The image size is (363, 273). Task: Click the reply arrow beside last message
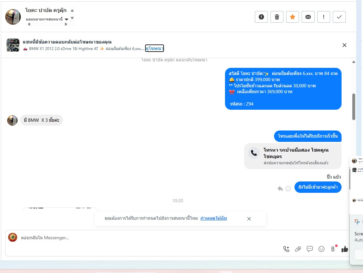pyautogui.click(x=280, y=189)
